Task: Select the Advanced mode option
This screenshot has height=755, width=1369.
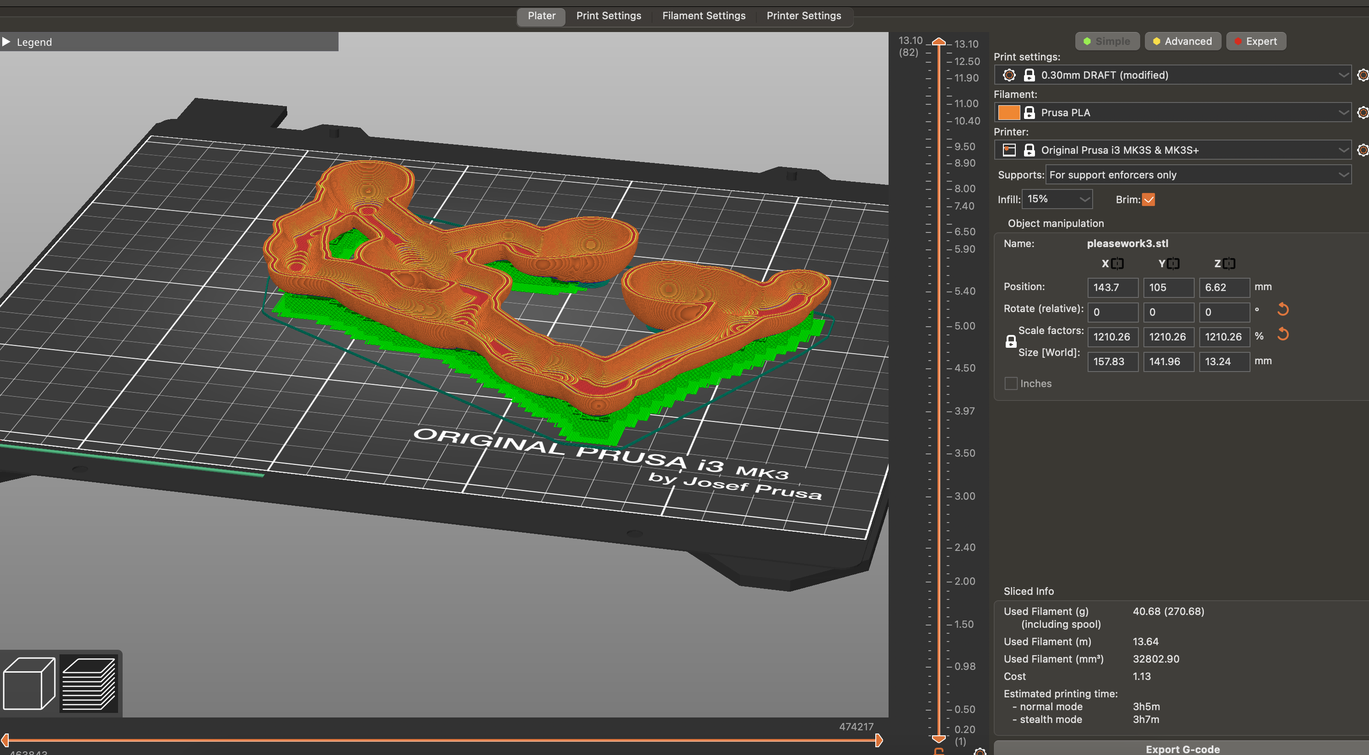Action: (1182, 42)
